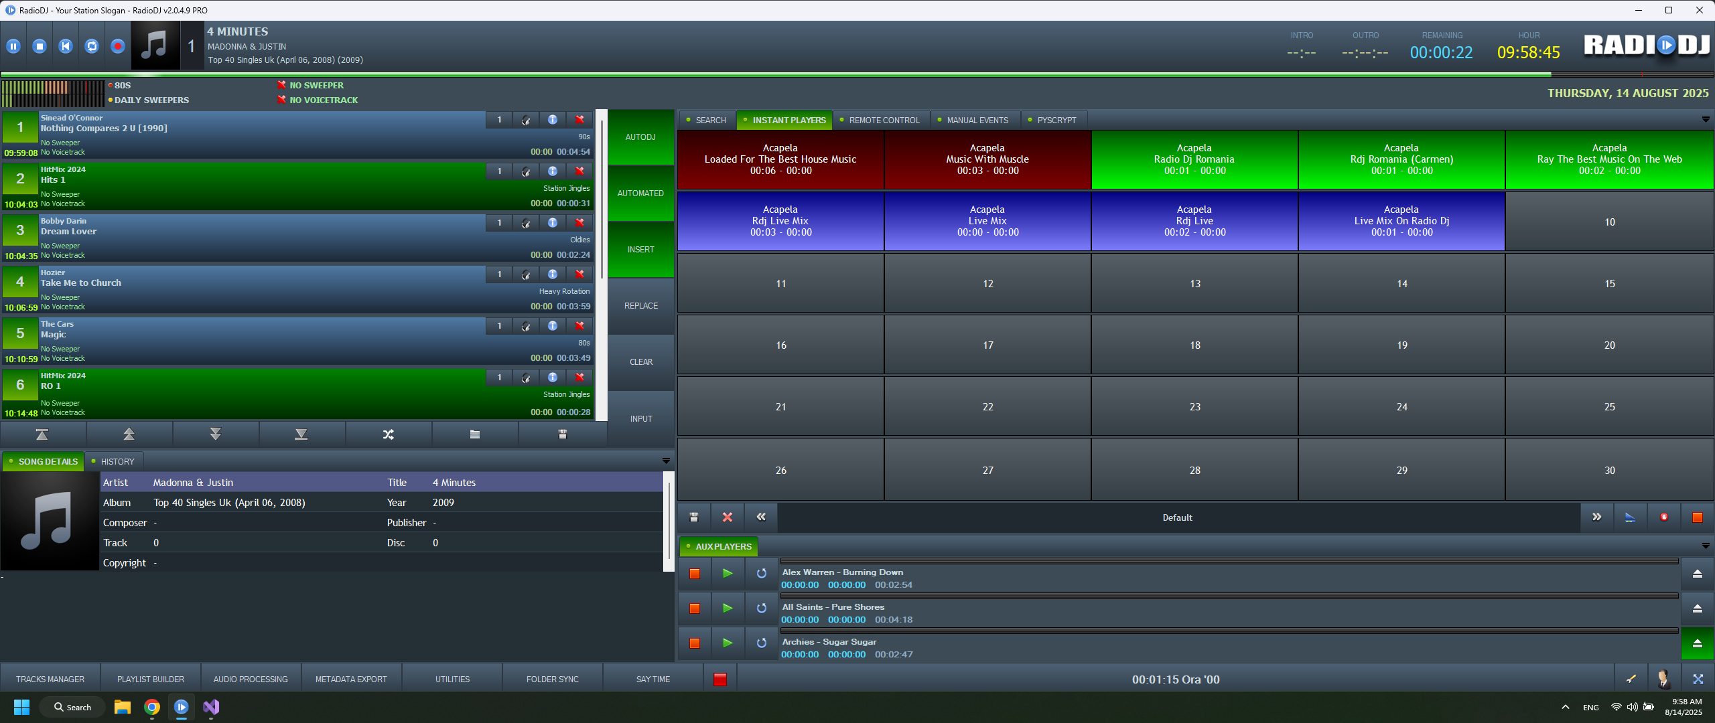This screenshot has height=723, width=1715.
Task: Open the Aux Players panel dropdown arrow
Action: coord(1706,546)
